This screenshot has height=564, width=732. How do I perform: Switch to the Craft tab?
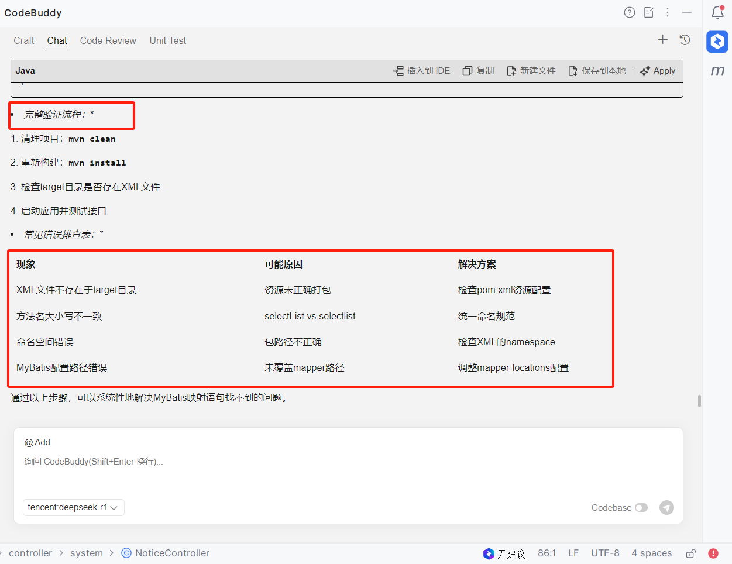point(24,40)
